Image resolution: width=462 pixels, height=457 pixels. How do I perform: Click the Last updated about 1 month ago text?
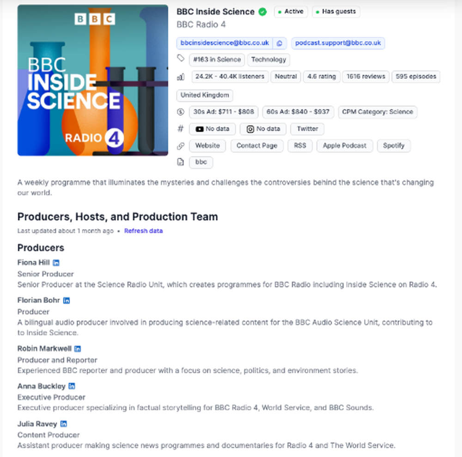coord(66,231)
